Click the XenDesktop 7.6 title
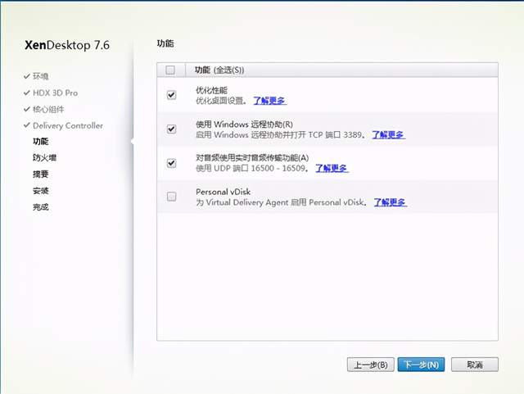 click(67, 45)
